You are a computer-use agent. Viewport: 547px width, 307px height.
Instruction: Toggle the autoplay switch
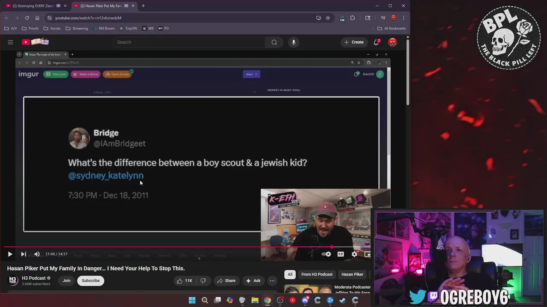(326, 254)
